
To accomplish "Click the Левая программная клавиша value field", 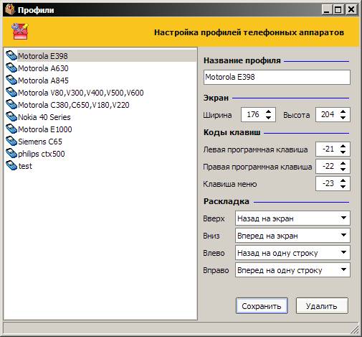I will point(328,149).
